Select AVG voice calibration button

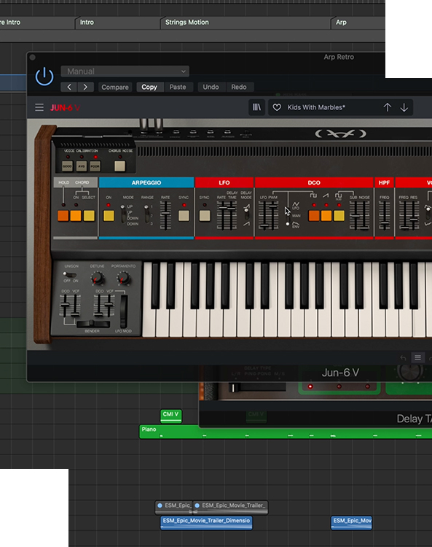coord(81,166)
